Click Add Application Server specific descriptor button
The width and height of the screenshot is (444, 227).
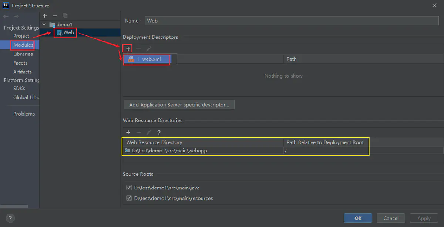(x=179, y=105)
